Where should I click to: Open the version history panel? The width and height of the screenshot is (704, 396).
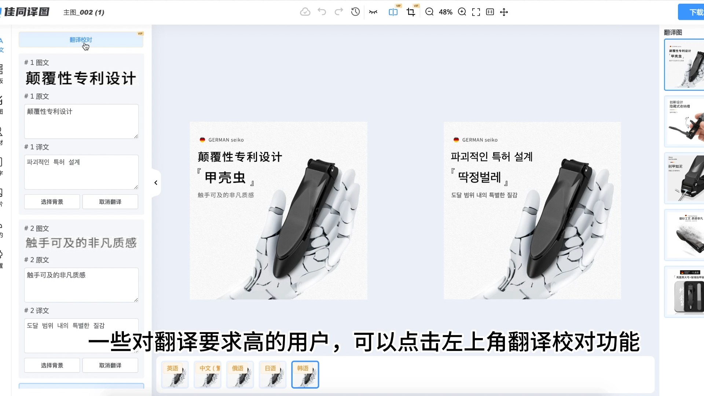pos(355,12)
